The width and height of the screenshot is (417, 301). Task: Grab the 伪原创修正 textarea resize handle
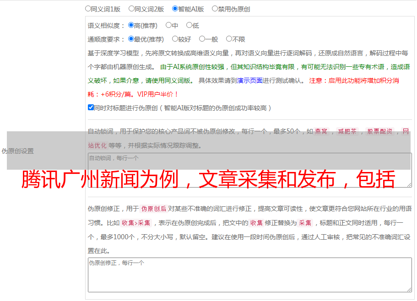[x=409, y=290]
